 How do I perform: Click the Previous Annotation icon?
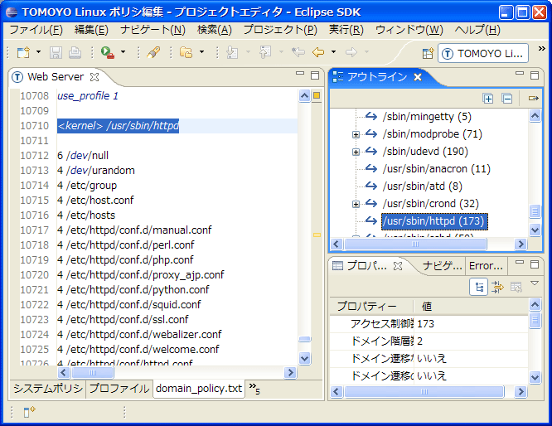(x=265, y=52)
